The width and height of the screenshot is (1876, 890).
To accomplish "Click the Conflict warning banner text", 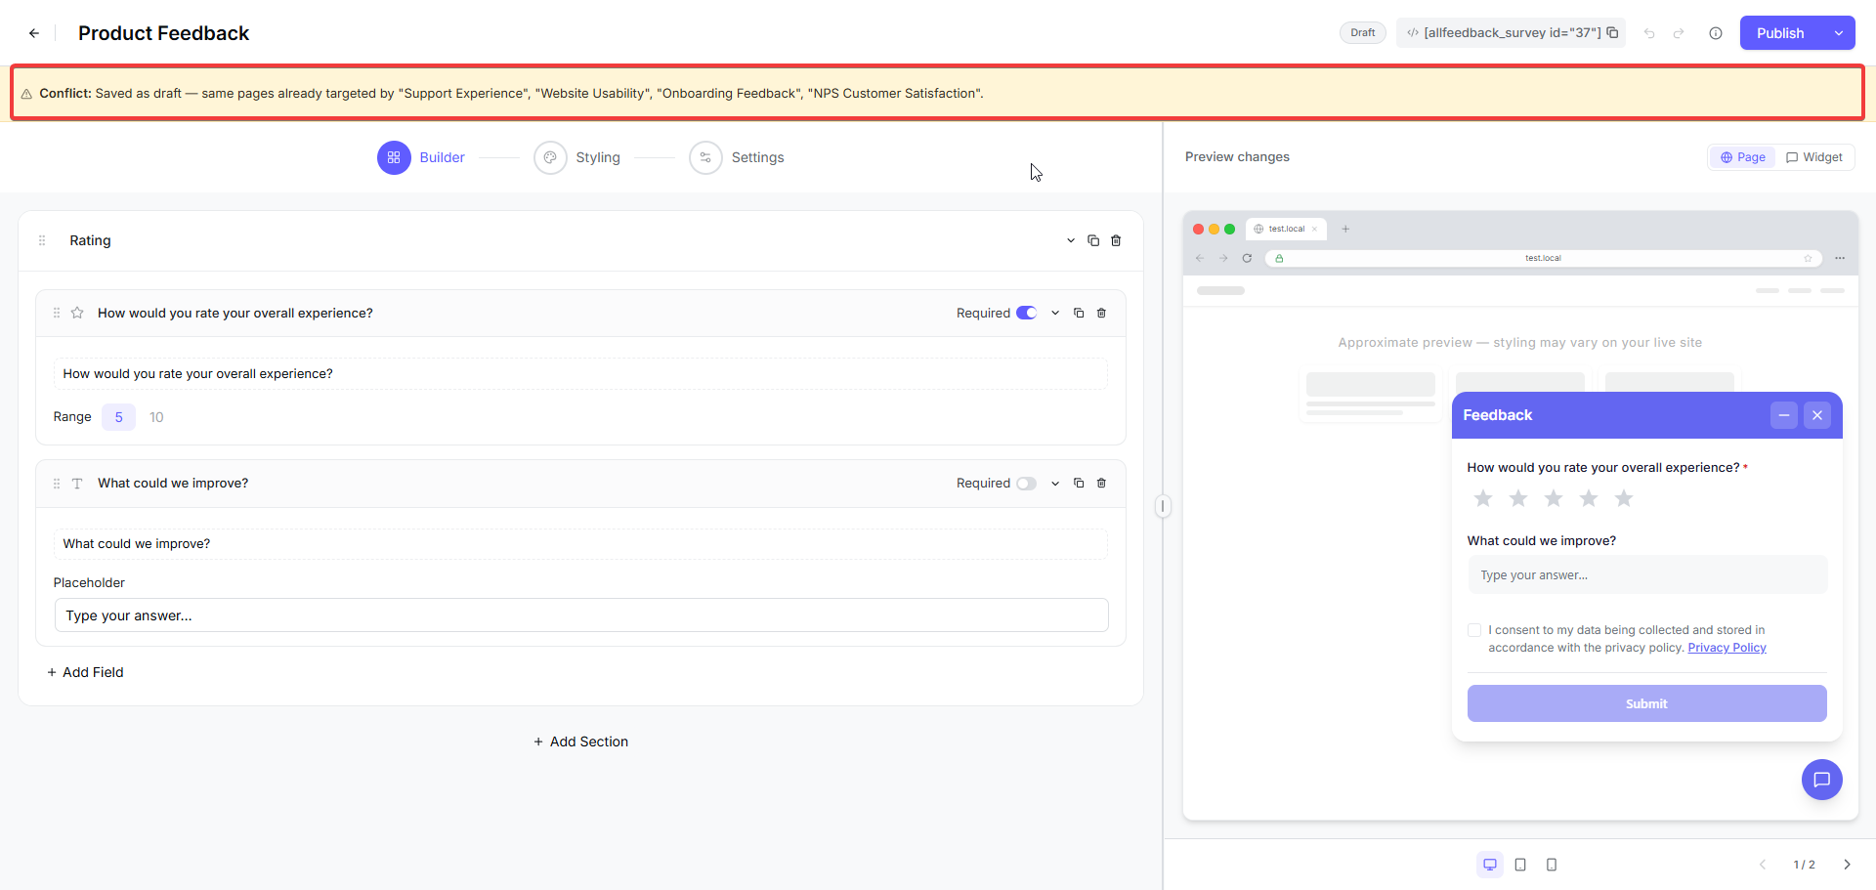I will (511, 94).
